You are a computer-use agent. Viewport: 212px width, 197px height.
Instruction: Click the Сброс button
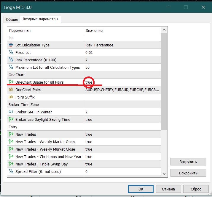click(x=196, y=189)
